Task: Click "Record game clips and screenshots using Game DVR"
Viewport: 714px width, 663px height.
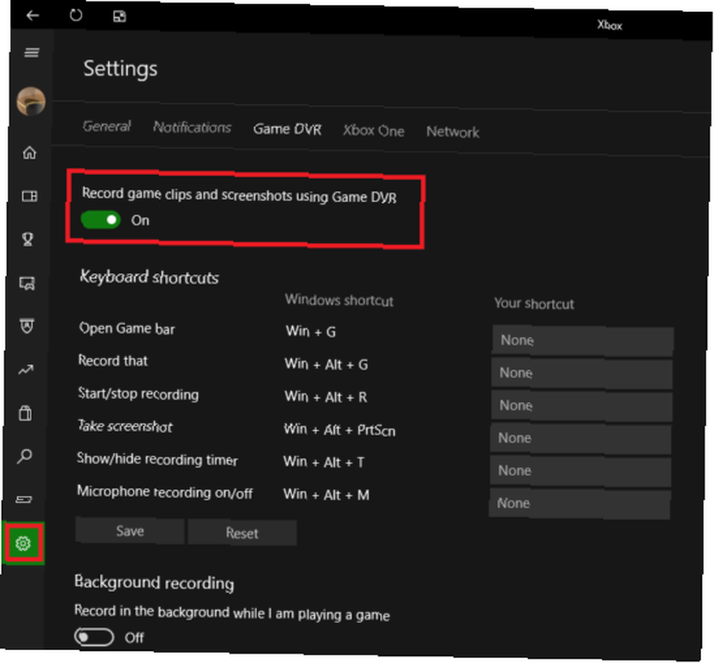Action: click(239, 195)
